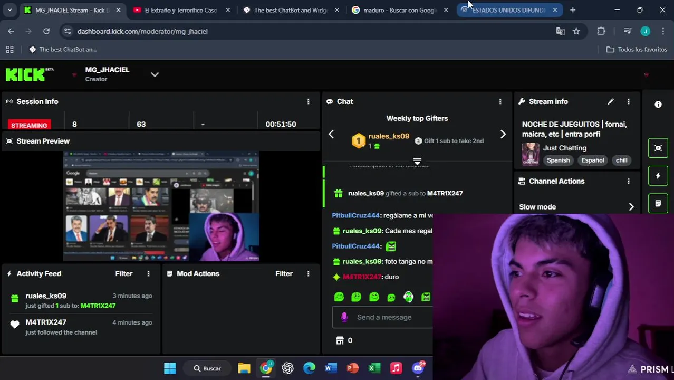The width and height of the screenshot is (674, 380).
Task: Open the Chat panel options menu
Action: [x=500, y=101]
